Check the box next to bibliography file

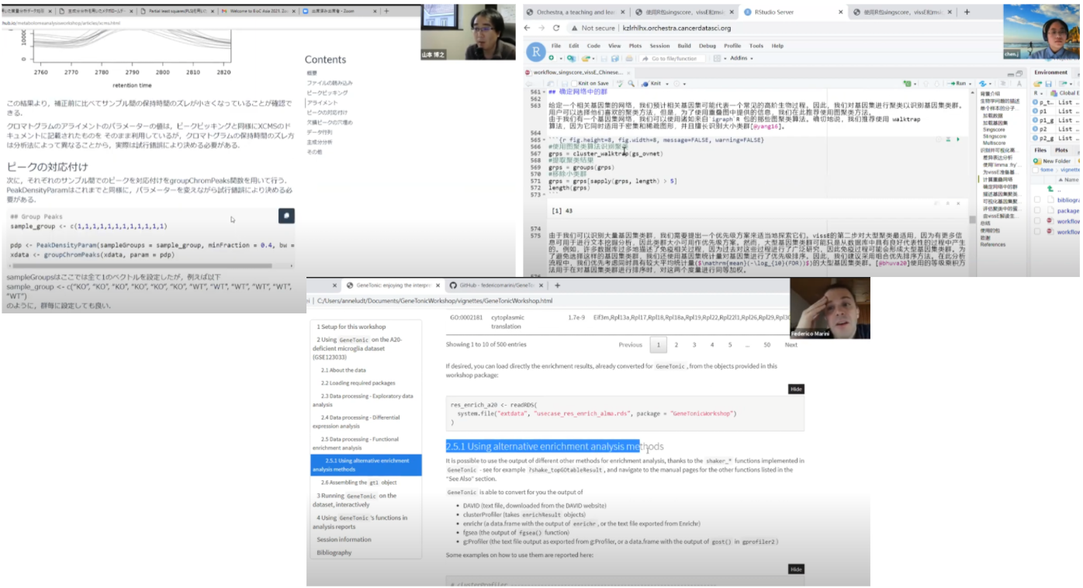1038,199
